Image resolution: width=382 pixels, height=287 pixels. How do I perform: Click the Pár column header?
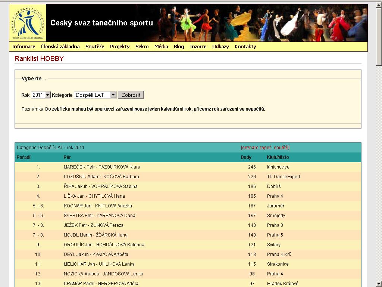pos(67,157)
